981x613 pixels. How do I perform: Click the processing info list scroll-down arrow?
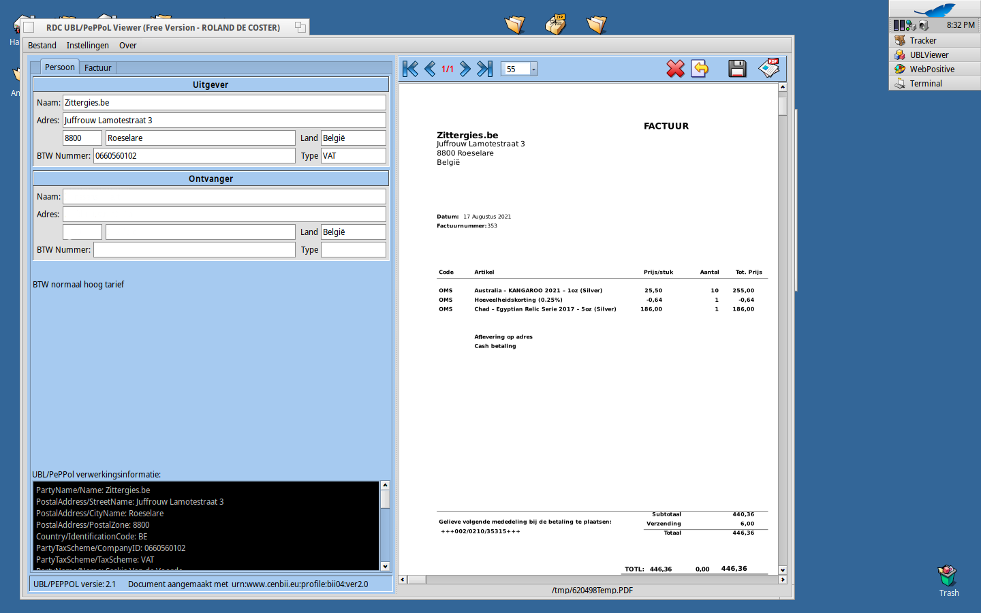(x=385, y=566)
